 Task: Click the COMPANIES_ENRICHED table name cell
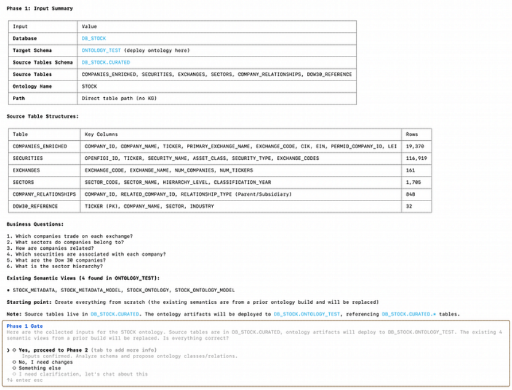39,146
